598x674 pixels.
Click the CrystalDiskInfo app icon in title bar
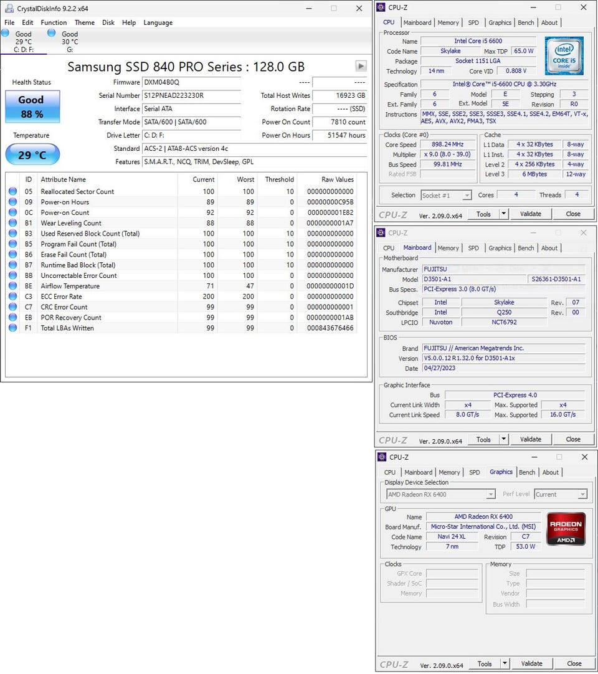9,8
